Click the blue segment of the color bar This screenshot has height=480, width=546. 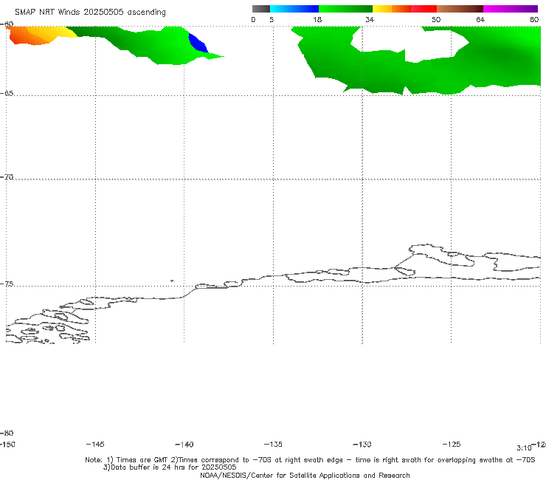pos(294,9)
